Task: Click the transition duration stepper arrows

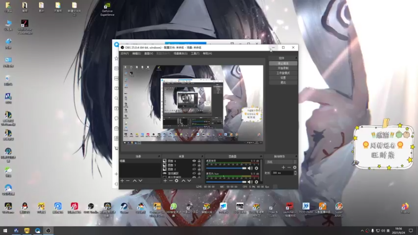Action: [x=295, y=173]
